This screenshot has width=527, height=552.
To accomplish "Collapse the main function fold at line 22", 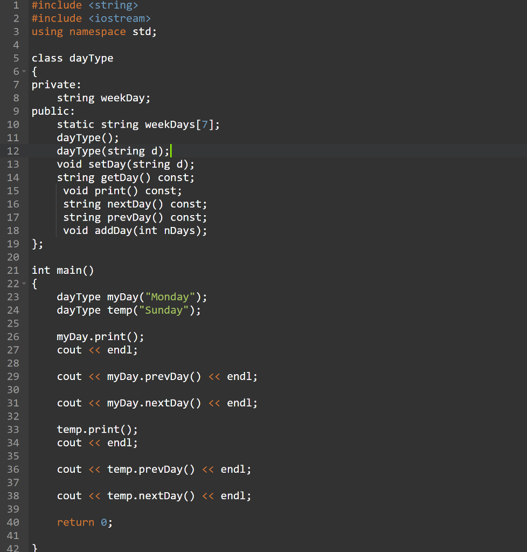I will 23,283.
